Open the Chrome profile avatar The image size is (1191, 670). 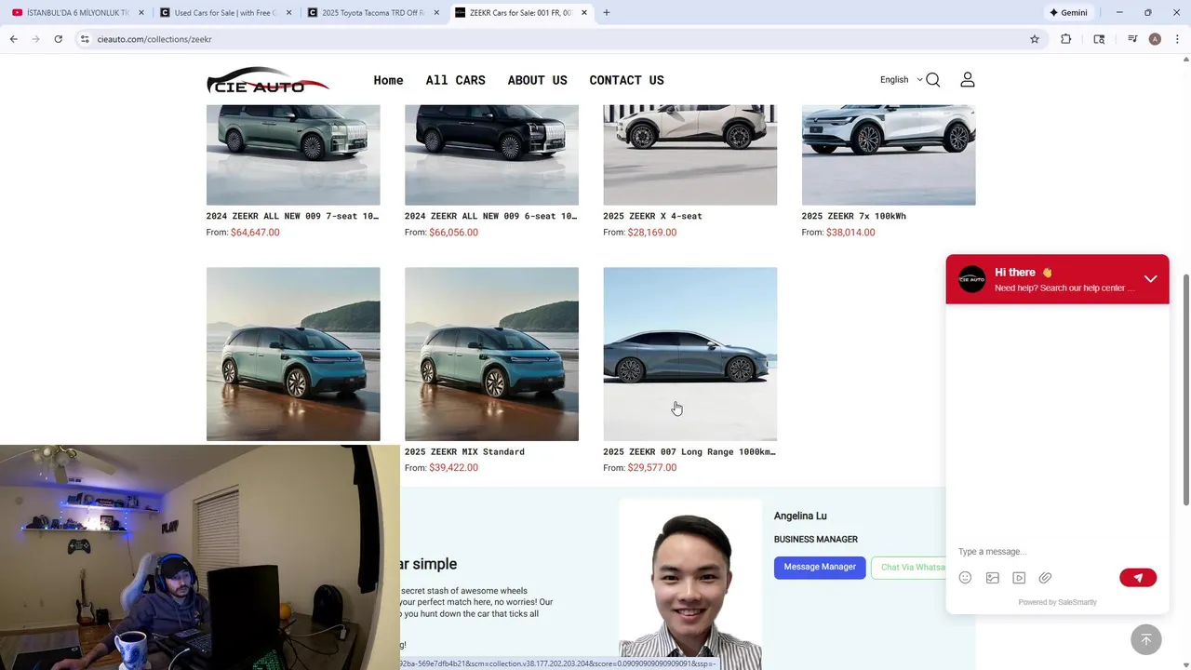tap(1155, 39)
